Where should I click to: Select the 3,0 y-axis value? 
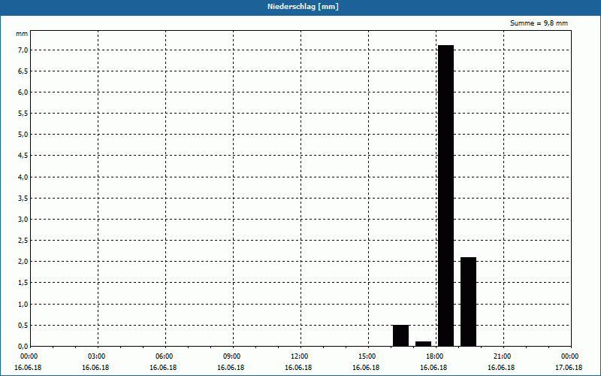(23, 219)
